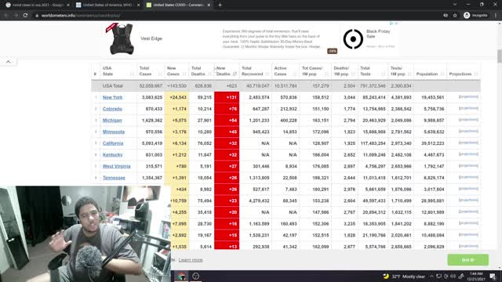Open the Colorado state link
The image size is (502, 282).
112,109
